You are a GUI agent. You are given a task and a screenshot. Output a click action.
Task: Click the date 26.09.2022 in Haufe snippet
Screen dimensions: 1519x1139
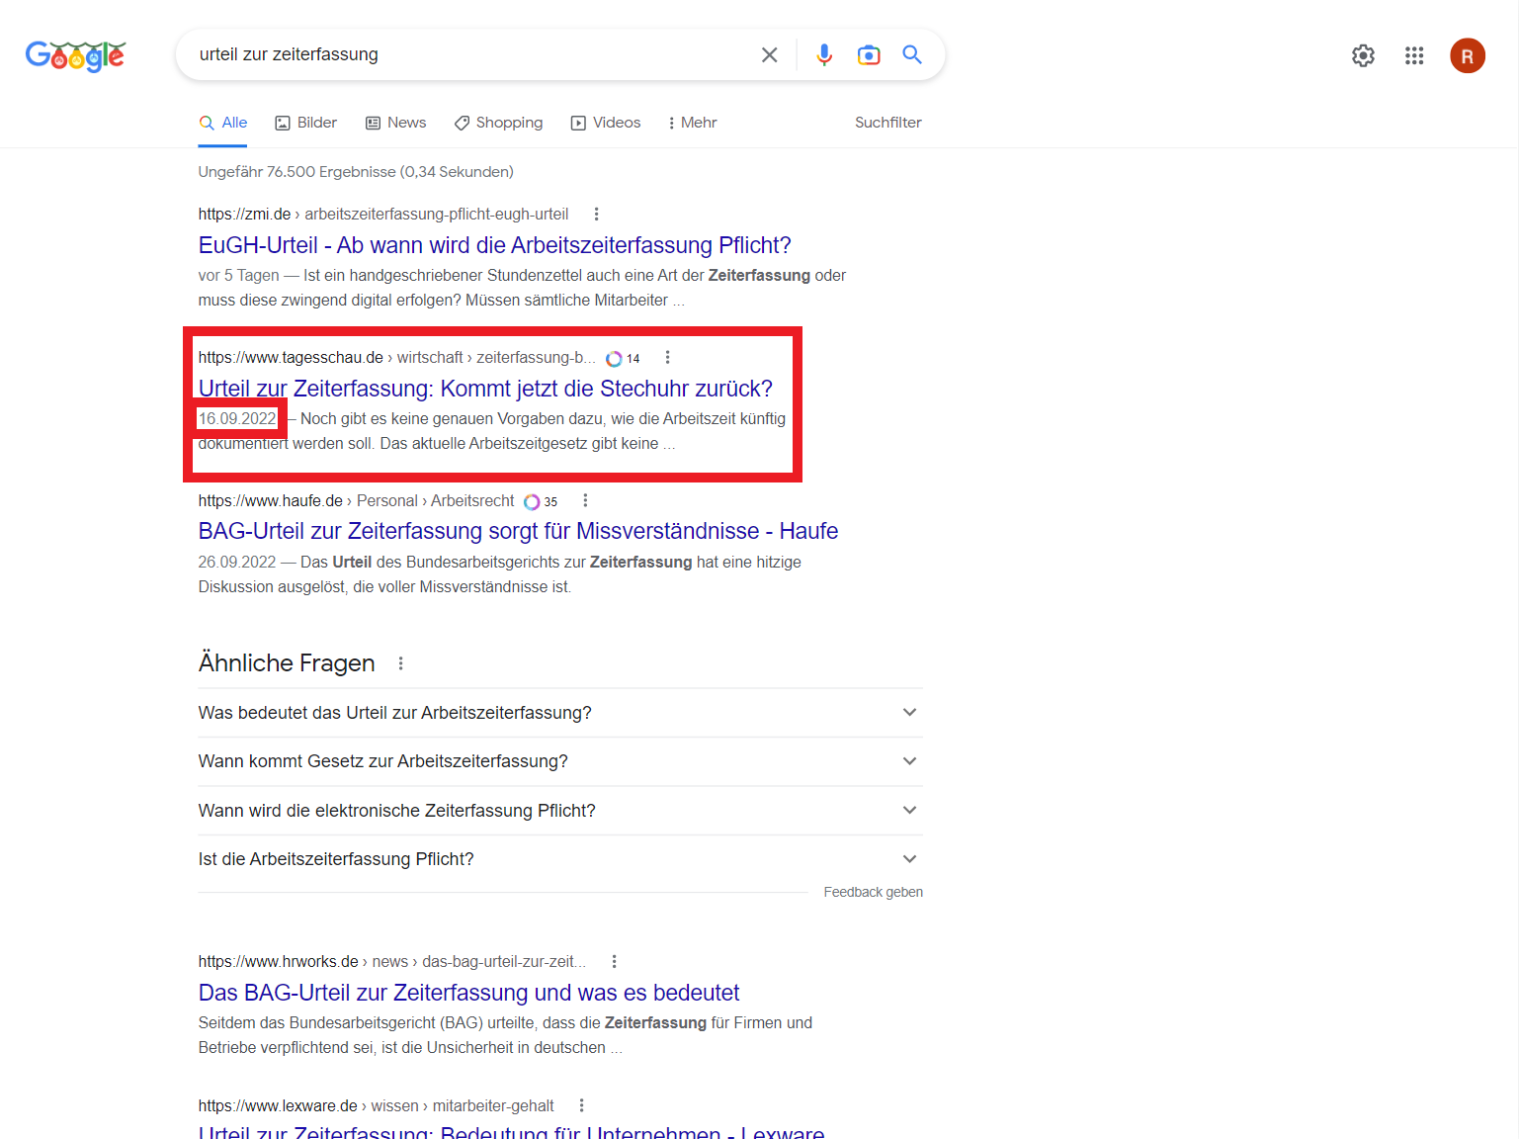pyautogui.click(x=237, y=562)
